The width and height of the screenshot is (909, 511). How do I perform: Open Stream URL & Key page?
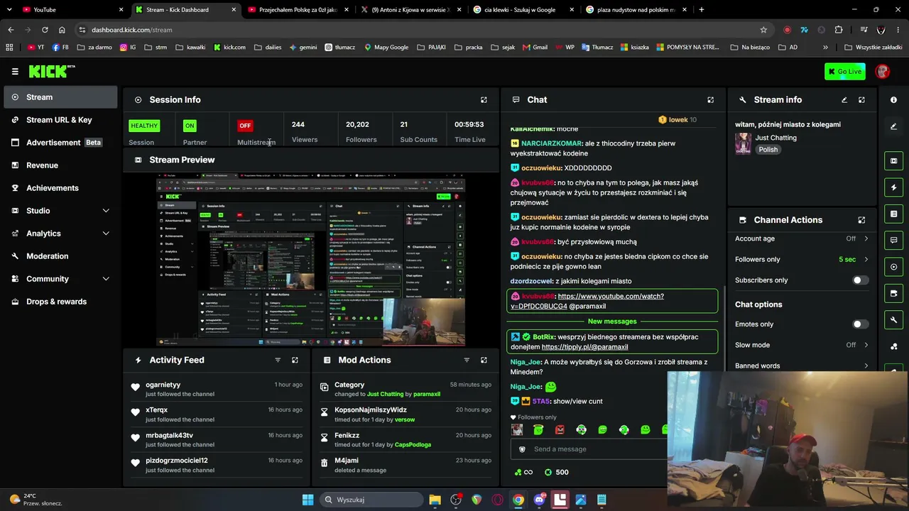[x=60, y=120]
